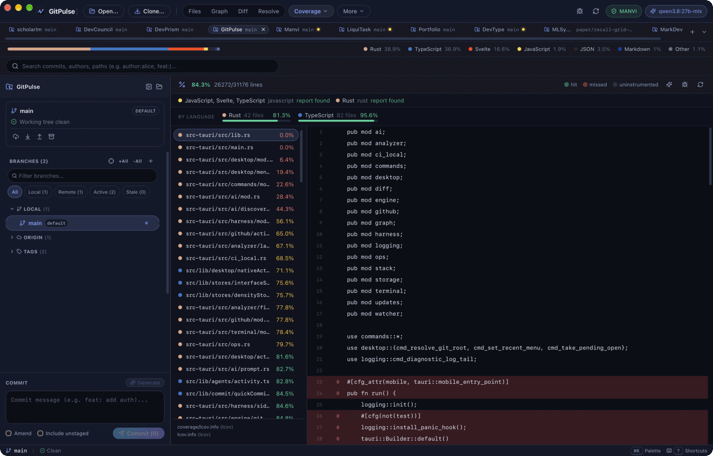713x456 pixels.
Task: Click the MANVI shield badge
Action: [624, 11]
